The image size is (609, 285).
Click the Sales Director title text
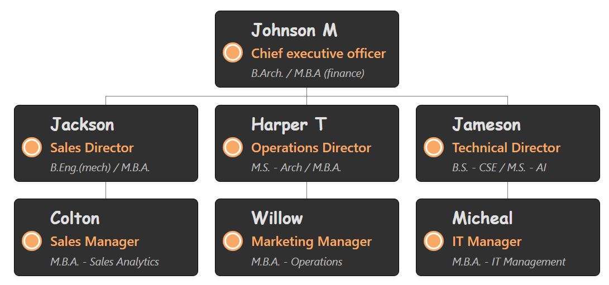92,148
